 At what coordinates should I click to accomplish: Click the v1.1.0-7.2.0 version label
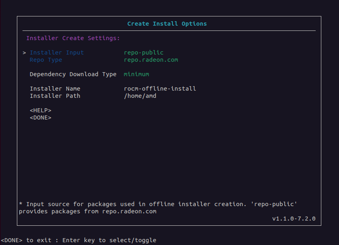pyautogui.click(x=294, y=219)
